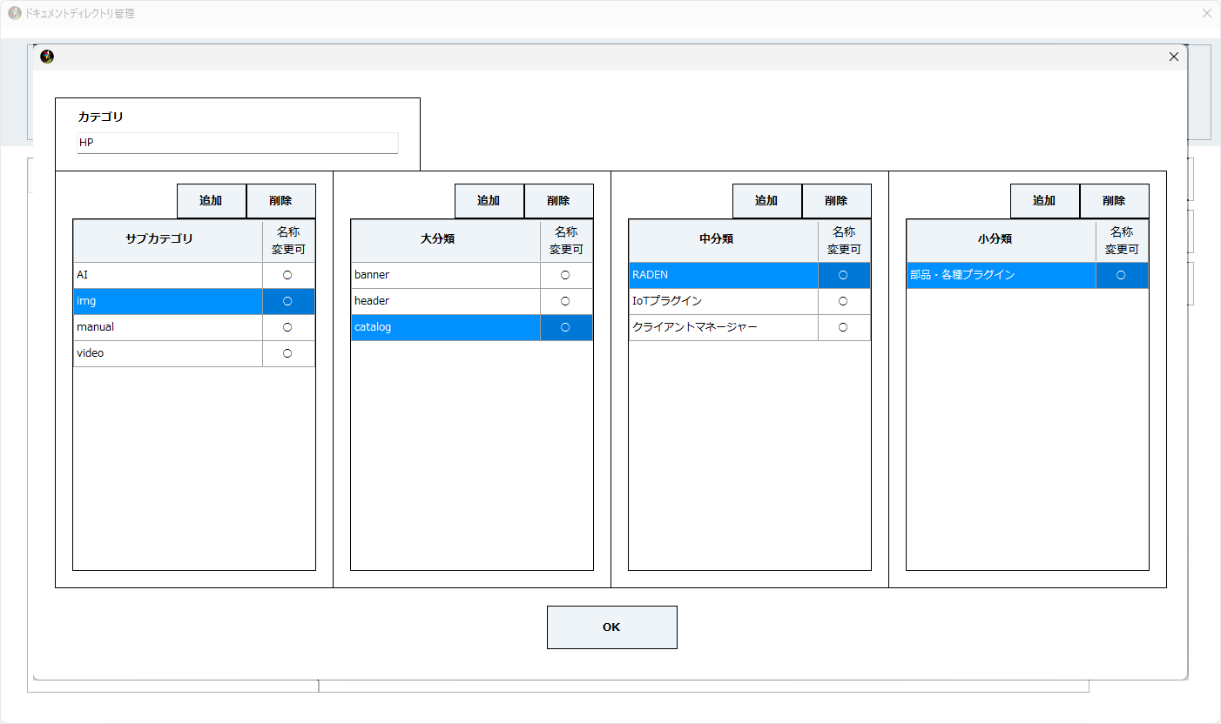1221x724 pixels.
Task: Click the カテゴリ input field showing HP
Action: (238, 143)
